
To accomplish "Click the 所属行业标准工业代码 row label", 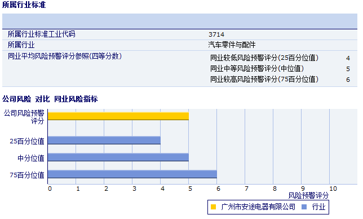I will pos(42,34).
